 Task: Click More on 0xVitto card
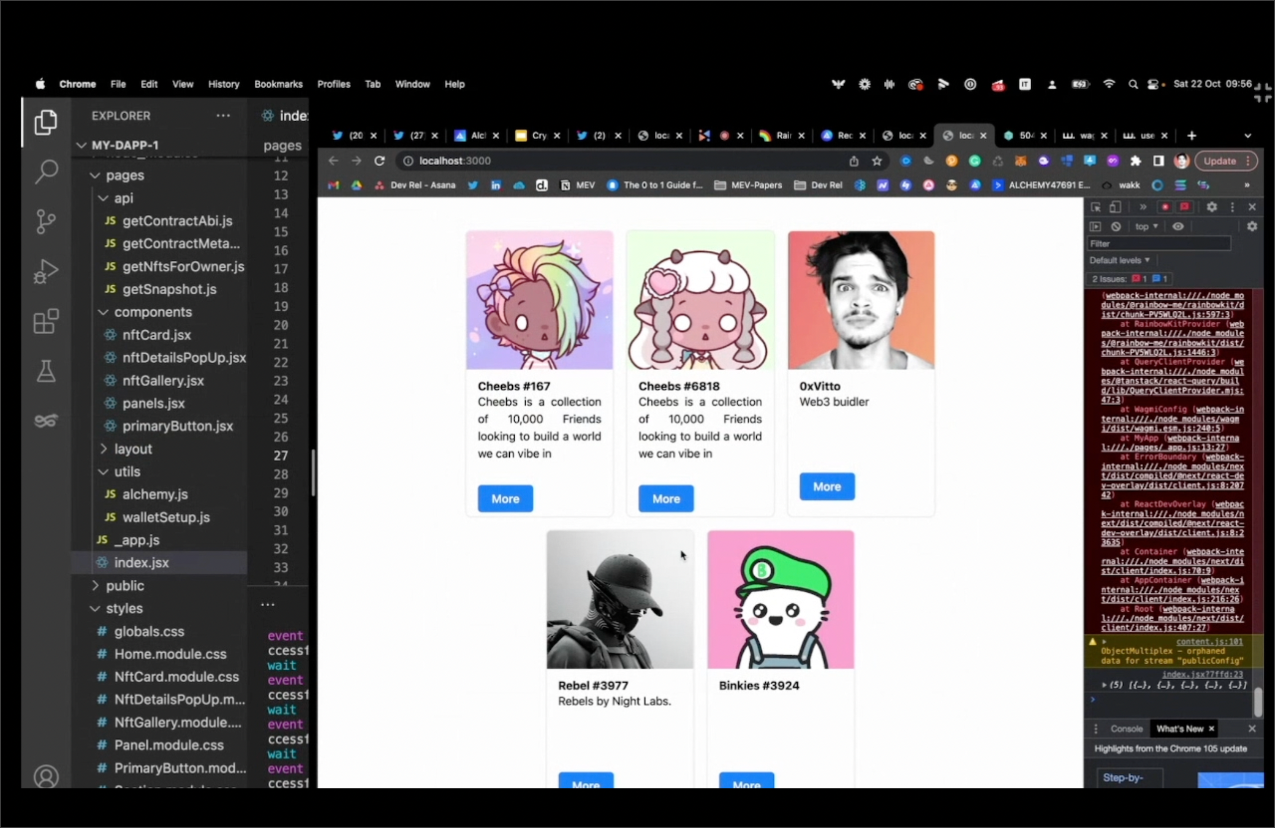827,487
